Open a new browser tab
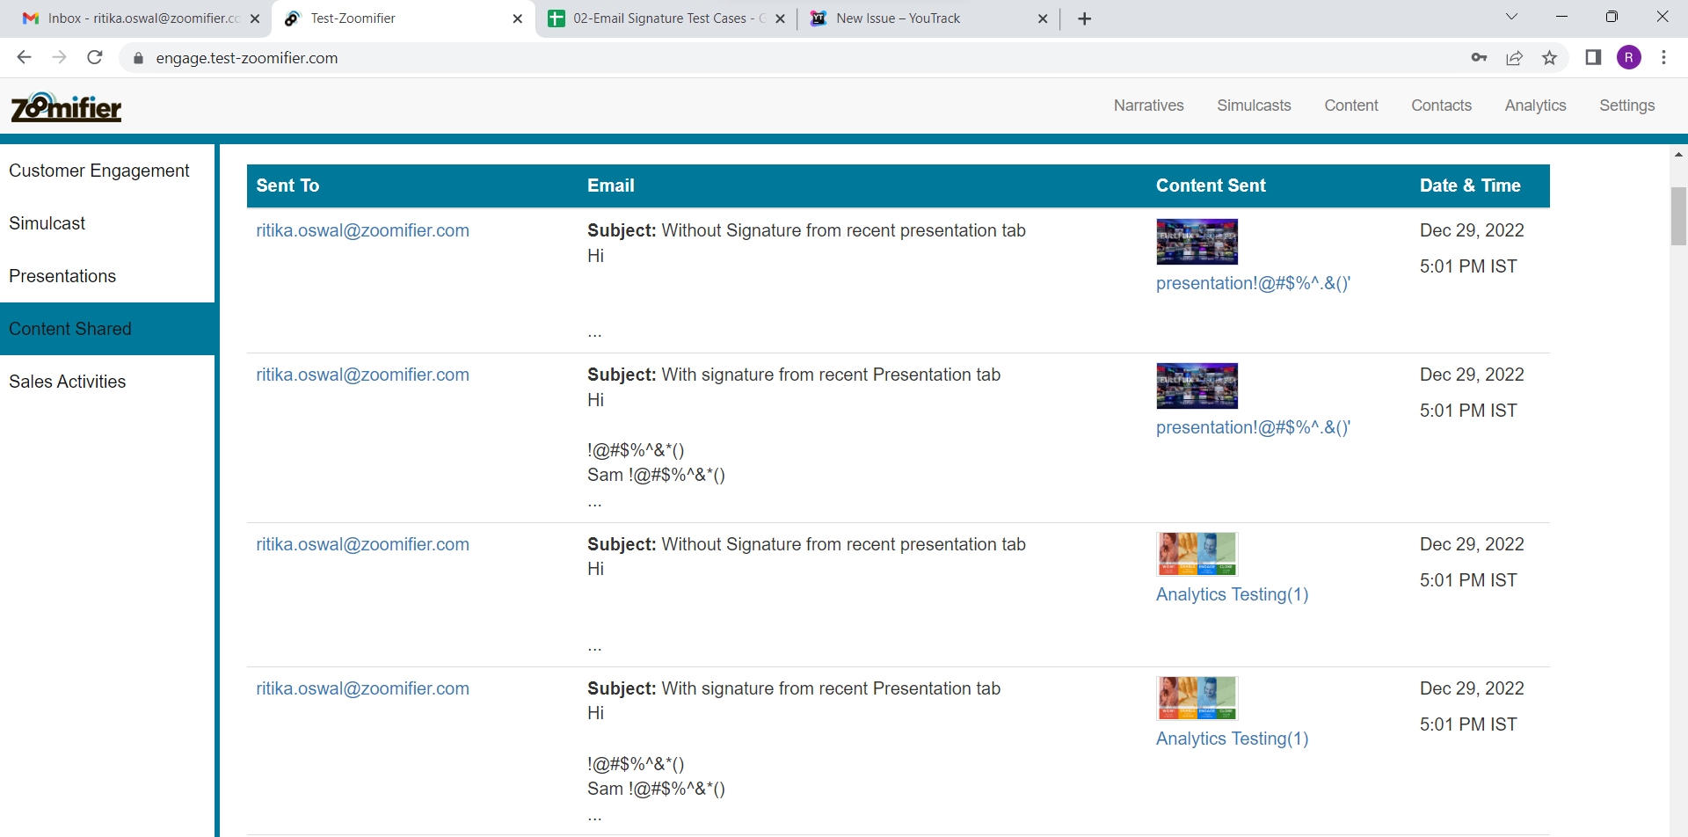Viewport: 1688px width, 837px height. [x=1084, y=18]
